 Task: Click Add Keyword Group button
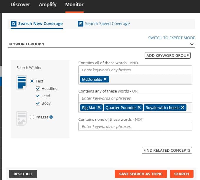(168, 55)
